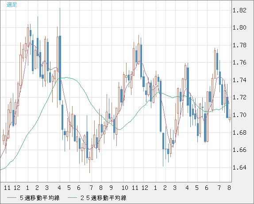This screenshot has height=204, width=254.
Task: Click the 週足 label on the chart
Action: click(x=12, y=5)
